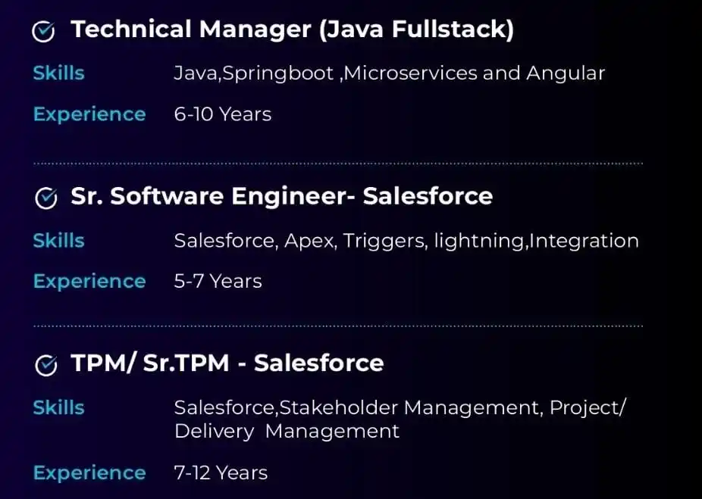Select the Java, Springboot, Microservices and Angular text

pos(389,73)
